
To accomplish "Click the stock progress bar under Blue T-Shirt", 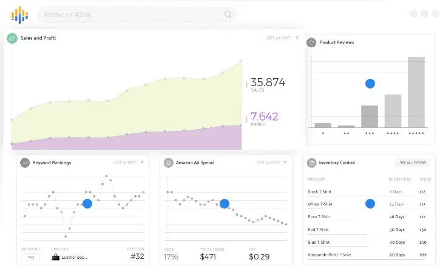I will tap(338, 247).
